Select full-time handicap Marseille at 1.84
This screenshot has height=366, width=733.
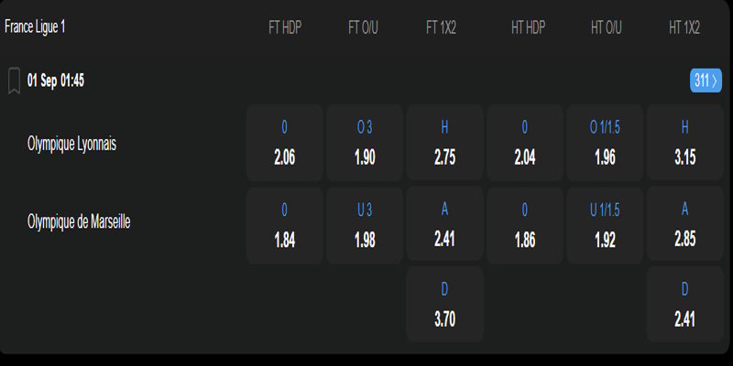[284, 225]
